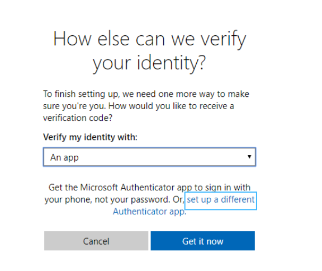Click the focused 'set up a different' link

[x=221, y=200]
